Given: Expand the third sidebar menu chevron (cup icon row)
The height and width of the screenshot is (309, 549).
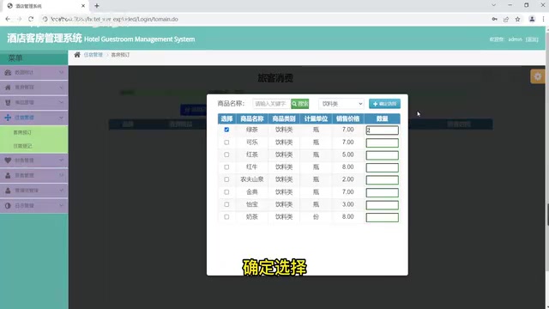Looking at the screenshot, I should [61, 102].
